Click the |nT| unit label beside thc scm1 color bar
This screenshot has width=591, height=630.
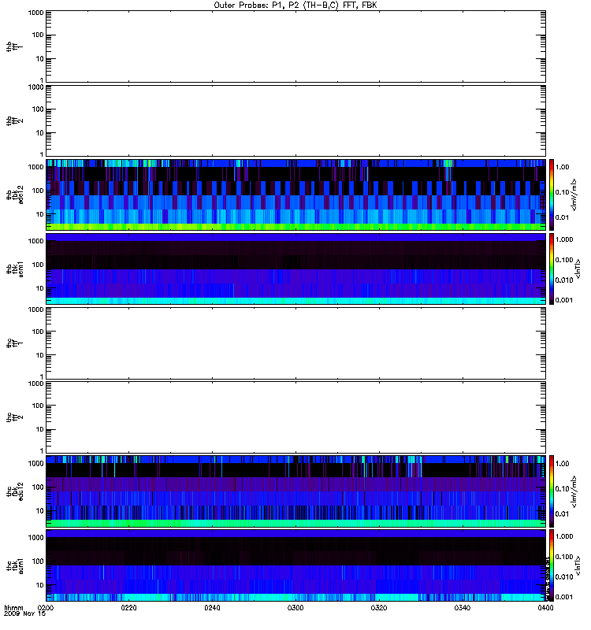click(578, 565)
